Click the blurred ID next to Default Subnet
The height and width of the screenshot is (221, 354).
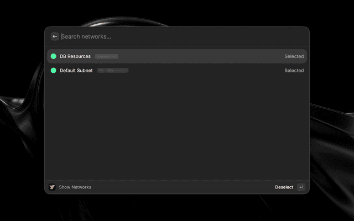coord(113,71)
